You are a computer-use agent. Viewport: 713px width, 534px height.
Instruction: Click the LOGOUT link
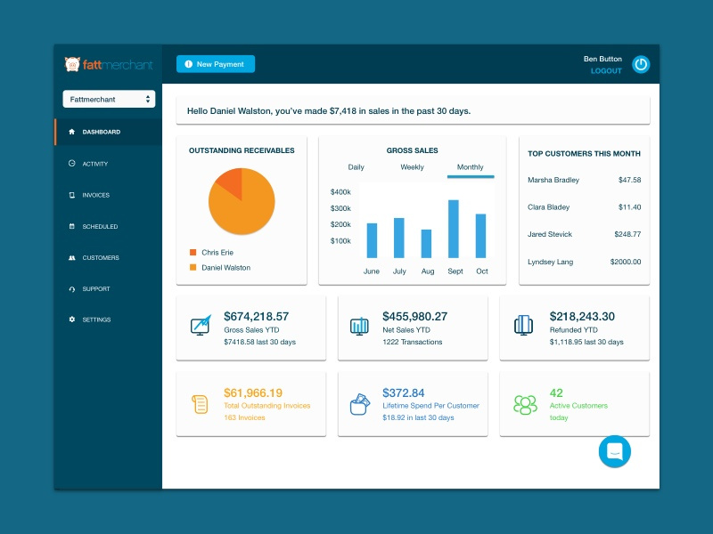[606, 71]
